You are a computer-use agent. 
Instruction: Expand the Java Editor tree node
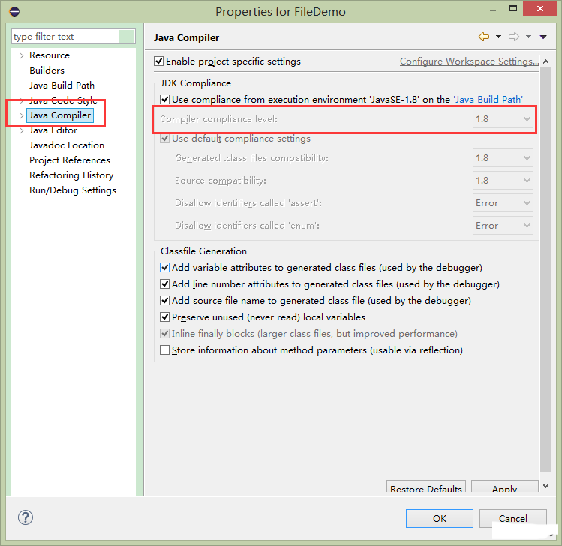21,130
